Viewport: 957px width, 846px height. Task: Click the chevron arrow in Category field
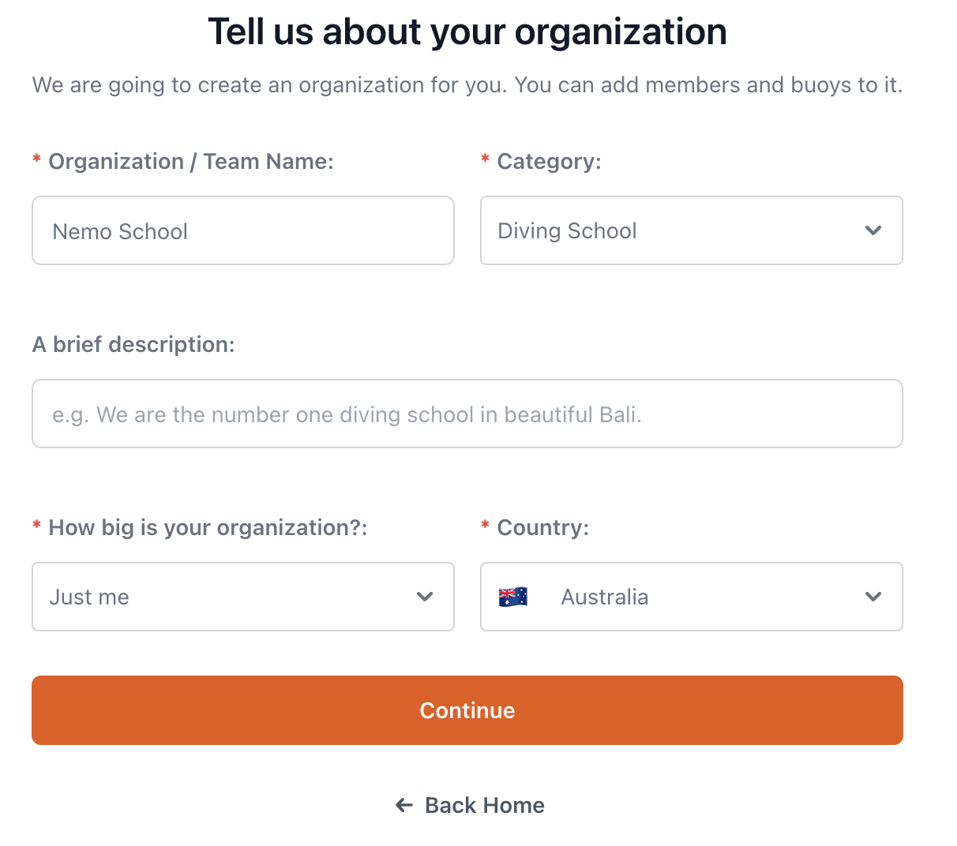tap(873, 230)
